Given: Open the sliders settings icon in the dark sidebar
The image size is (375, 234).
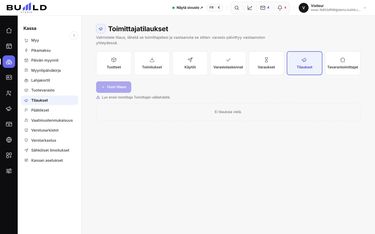Looking at the screenshot, I should click(9, 171).
